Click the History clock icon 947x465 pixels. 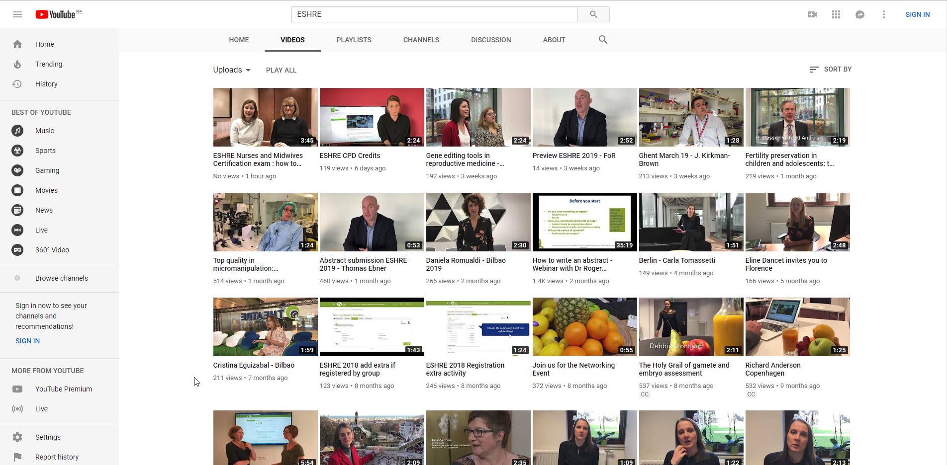17,84
